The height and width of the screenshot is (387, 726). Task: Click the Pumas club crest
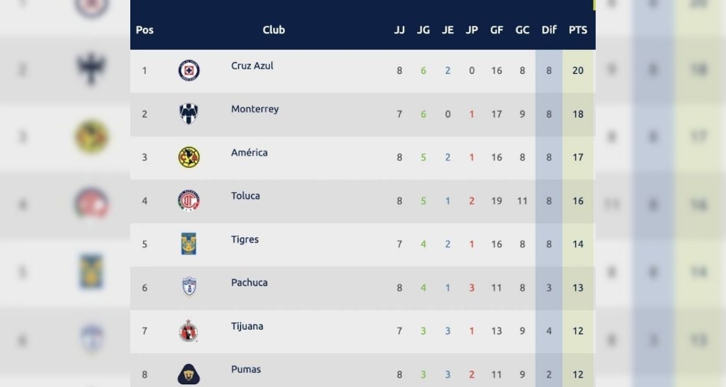click(188, 374)
